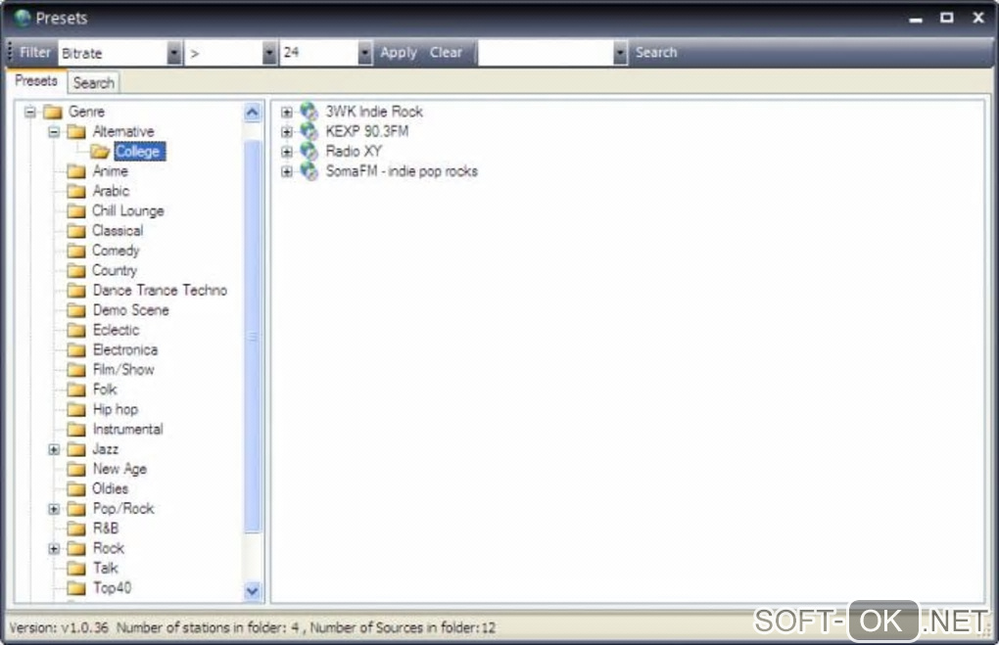
Task: Click the globe icon beside KEXP 90.3FM
Action: [x=309, y=132]
